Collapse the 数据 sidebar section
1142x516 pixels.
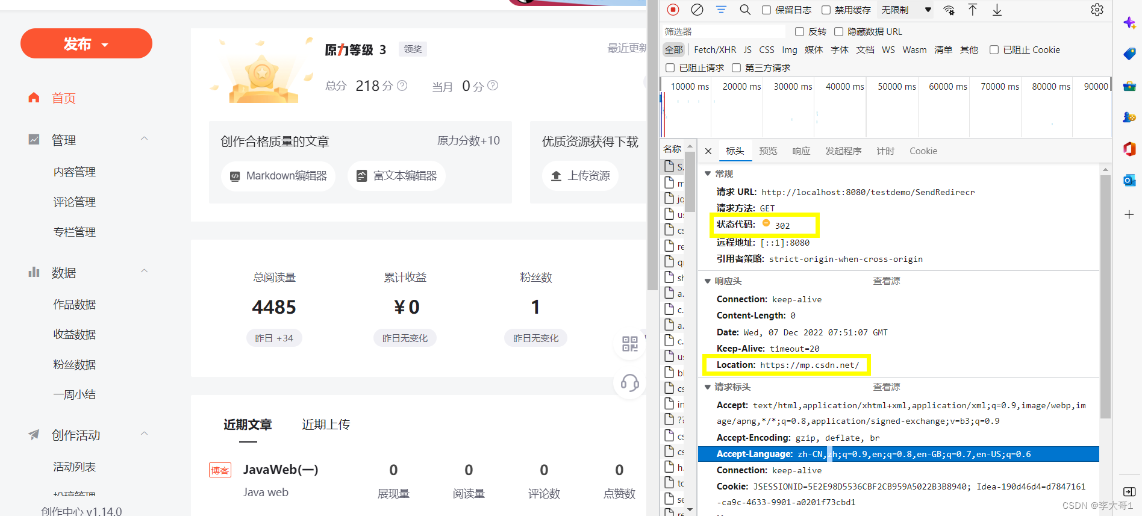coord(144,271)
